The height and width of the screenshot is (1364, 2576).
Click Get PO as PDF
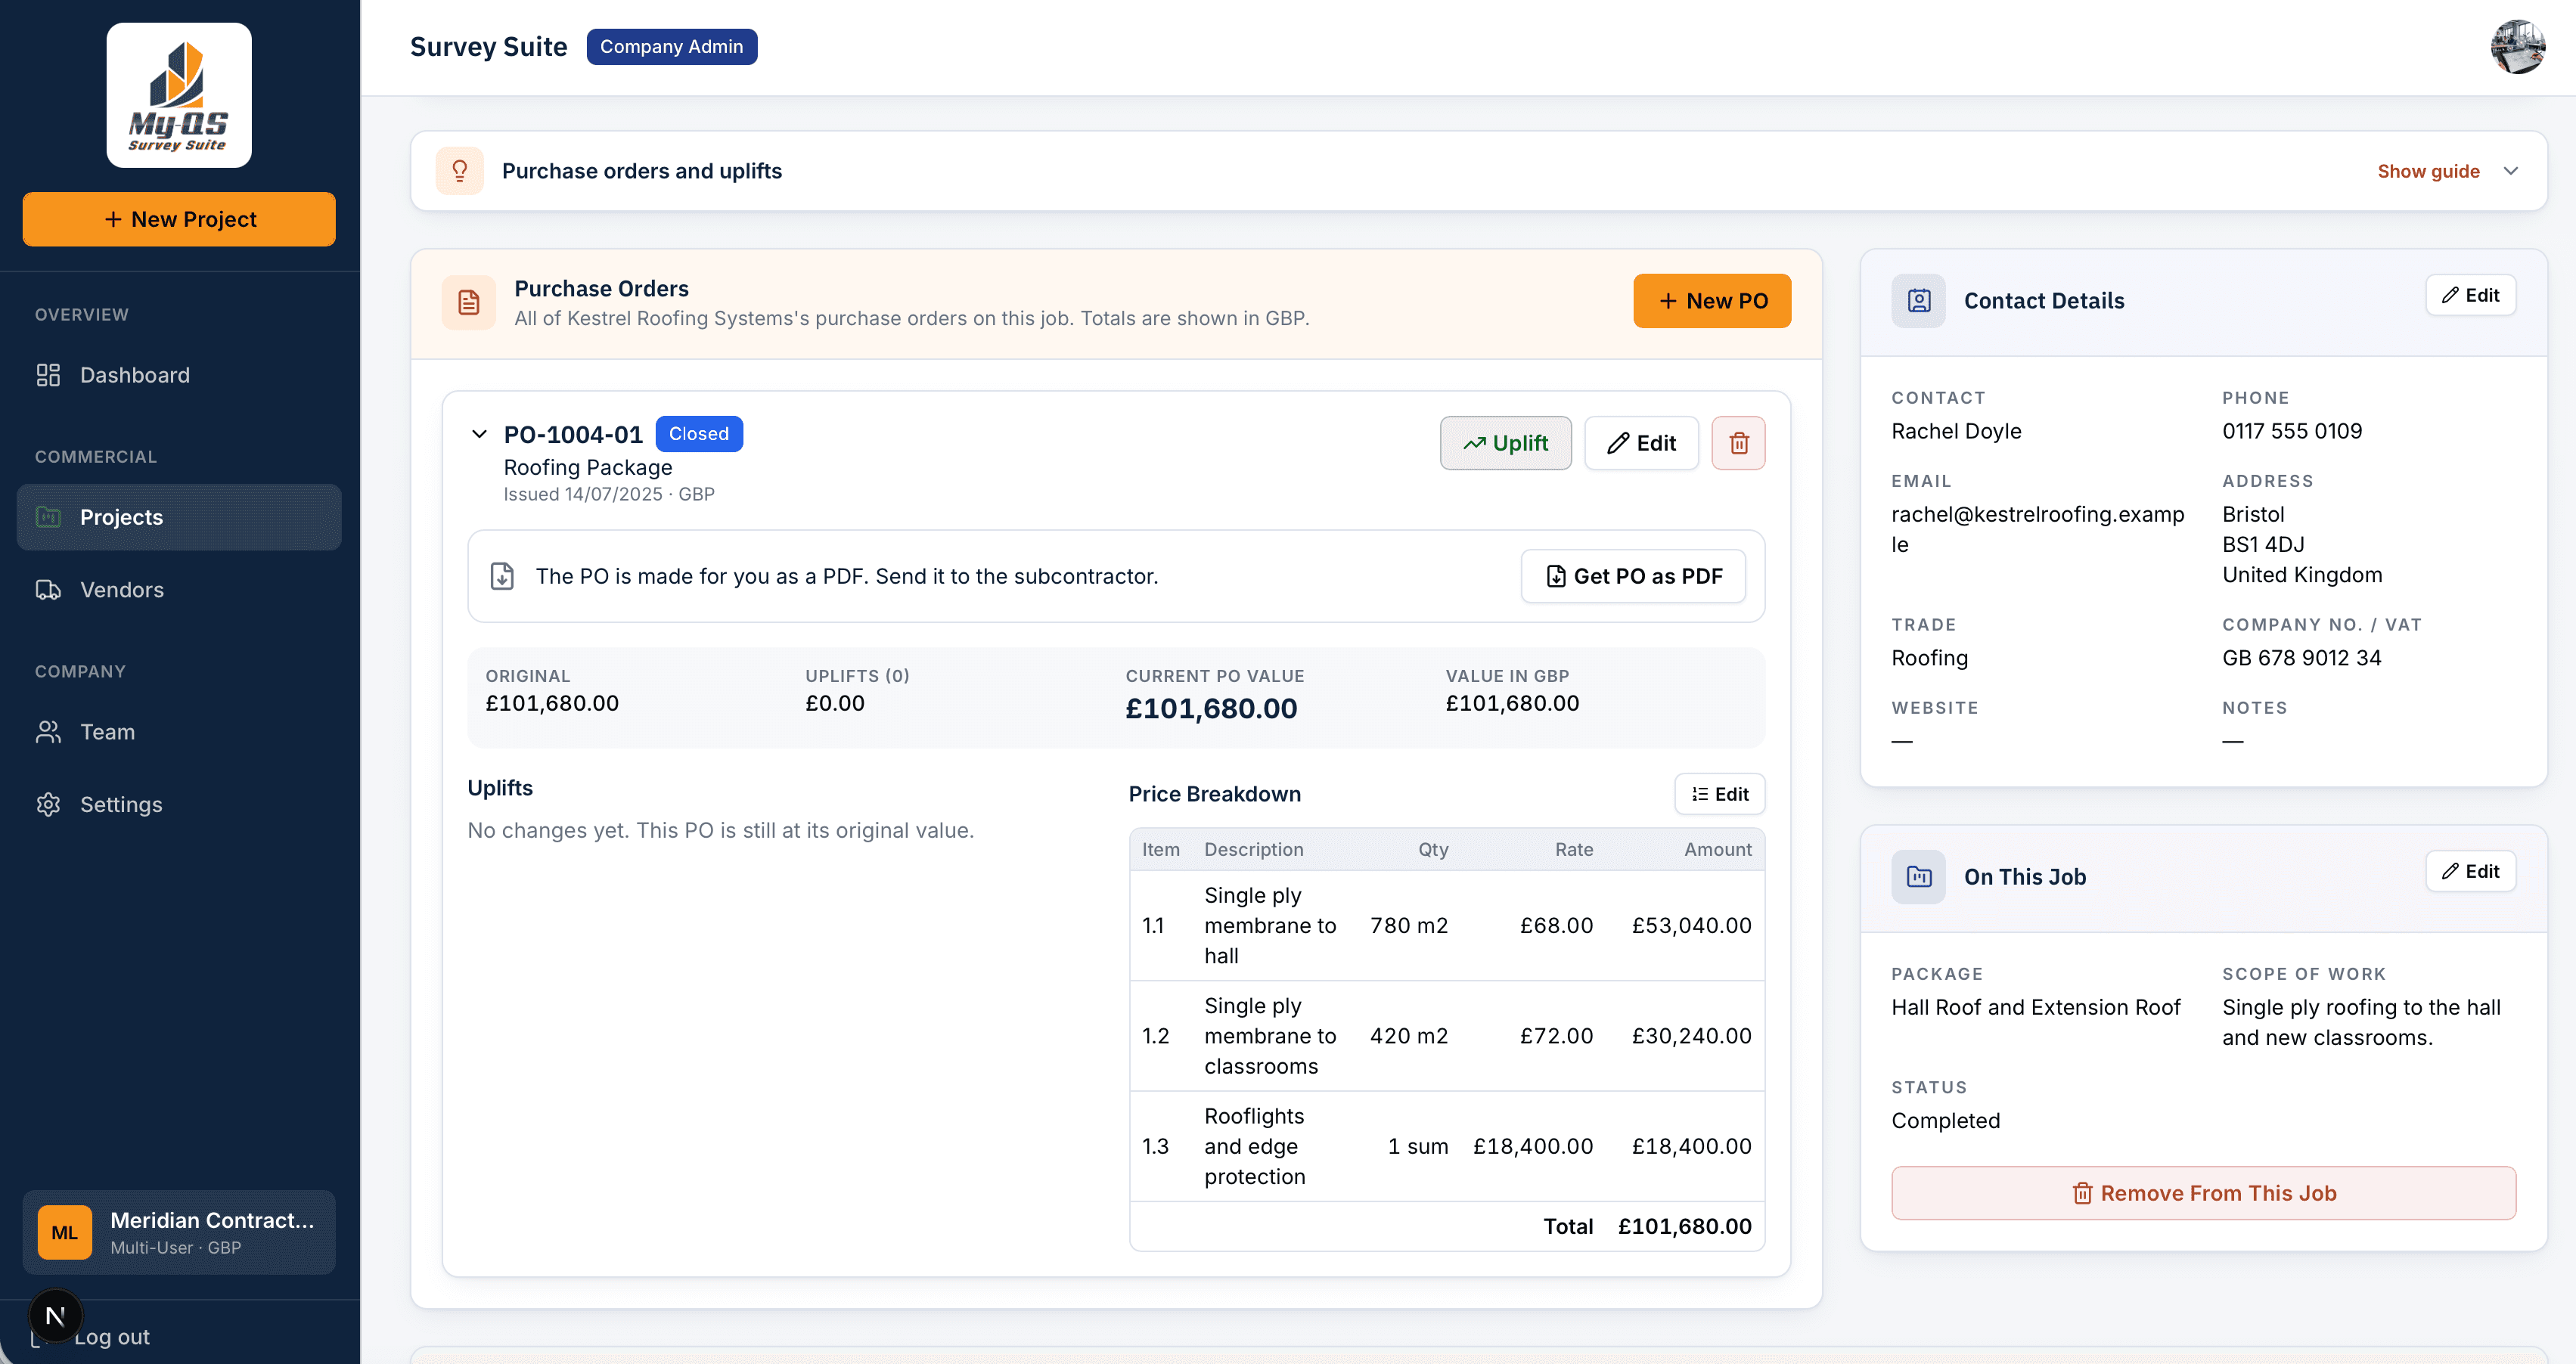1633,576
